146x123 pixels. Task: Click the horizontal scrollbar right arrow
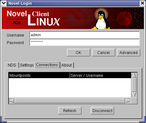128,101
